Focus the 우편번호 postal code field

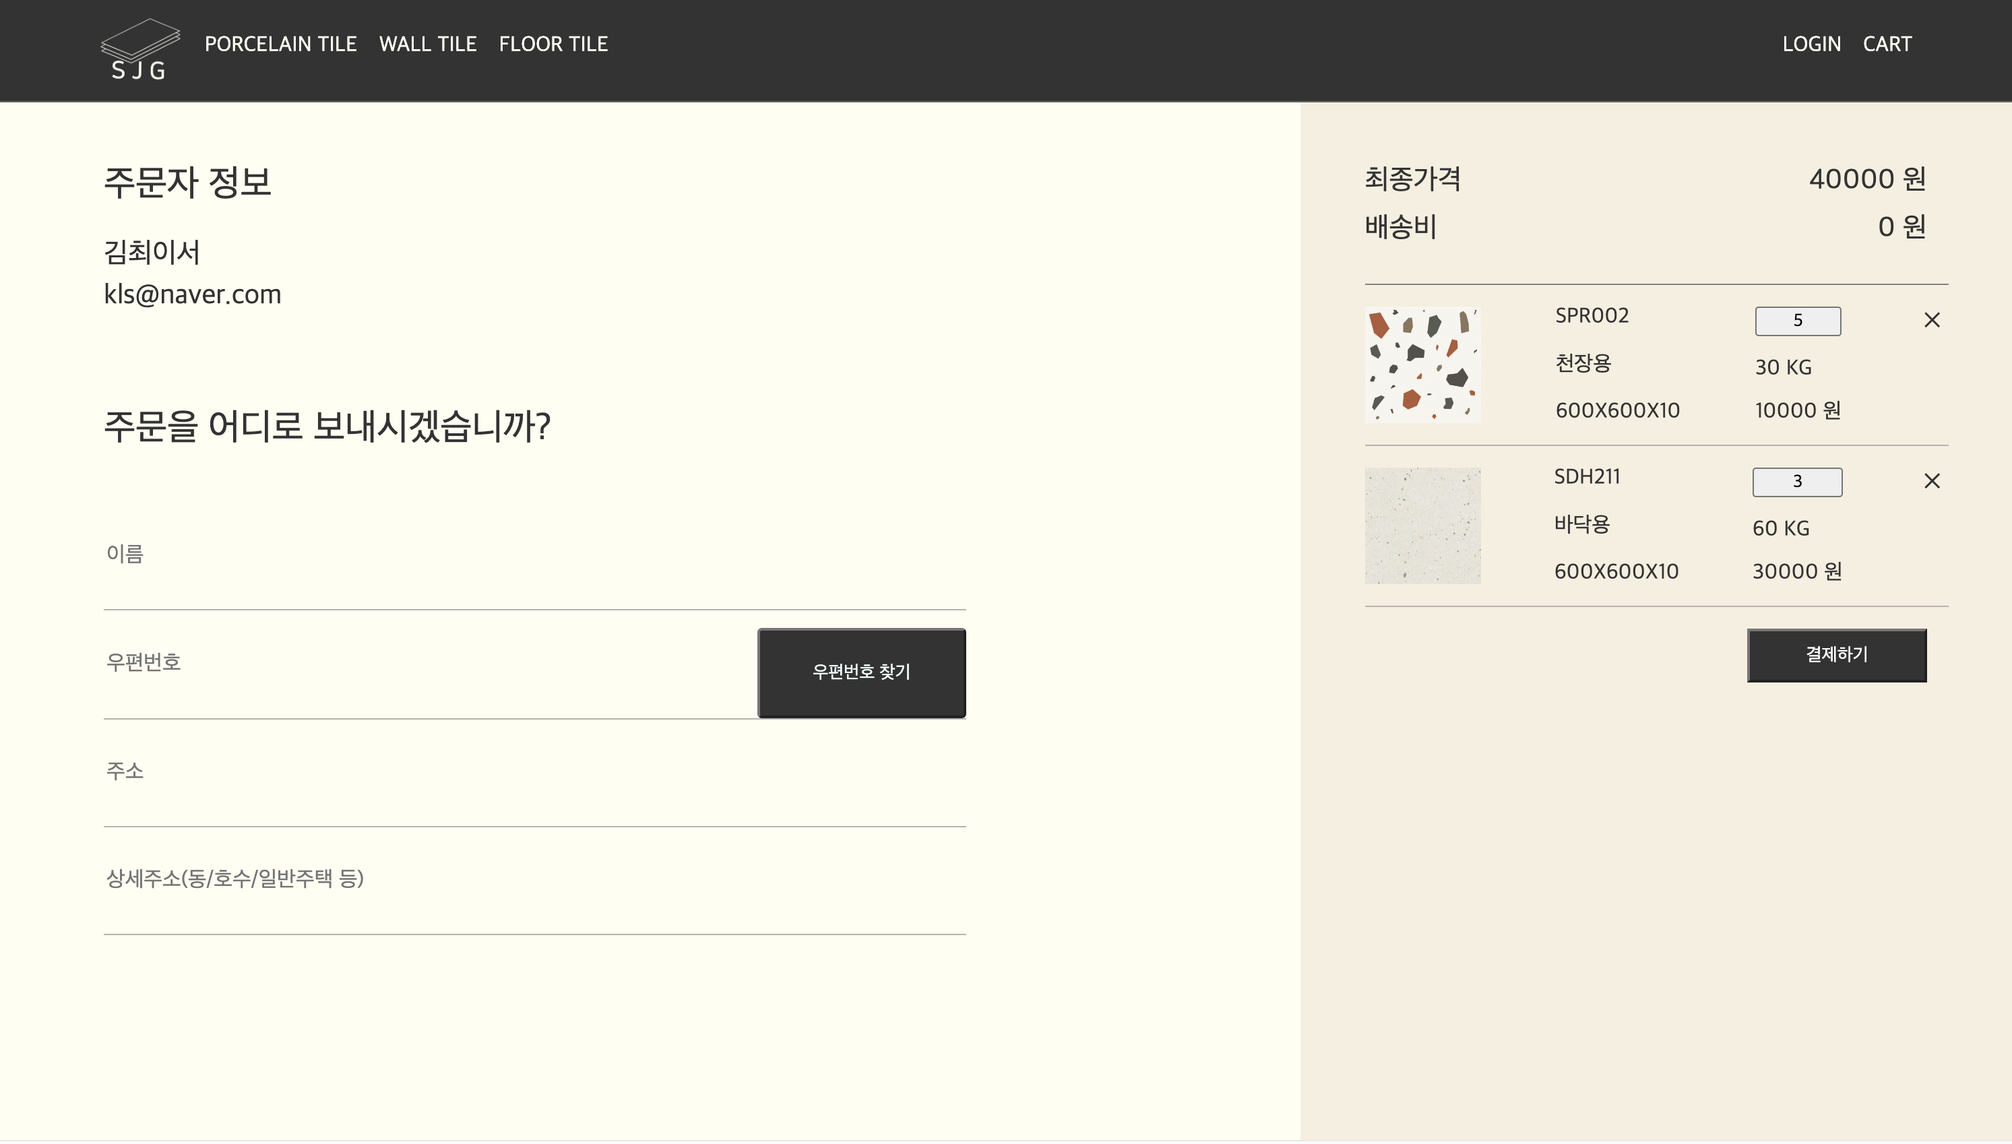pyautogui.click(x=430, y=664)
